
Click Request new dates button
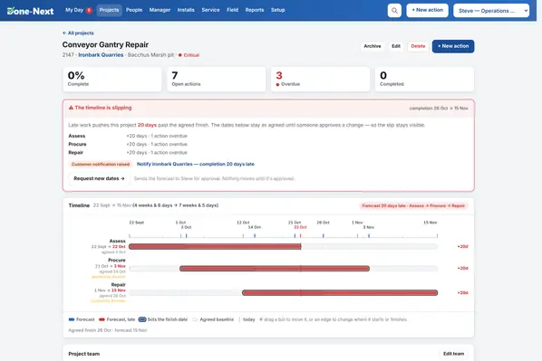[x=99, y=178]
